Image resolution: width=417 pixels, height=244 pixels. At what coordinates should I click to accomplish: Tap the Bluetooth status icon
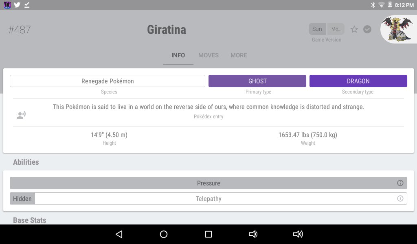pos(373,5)
